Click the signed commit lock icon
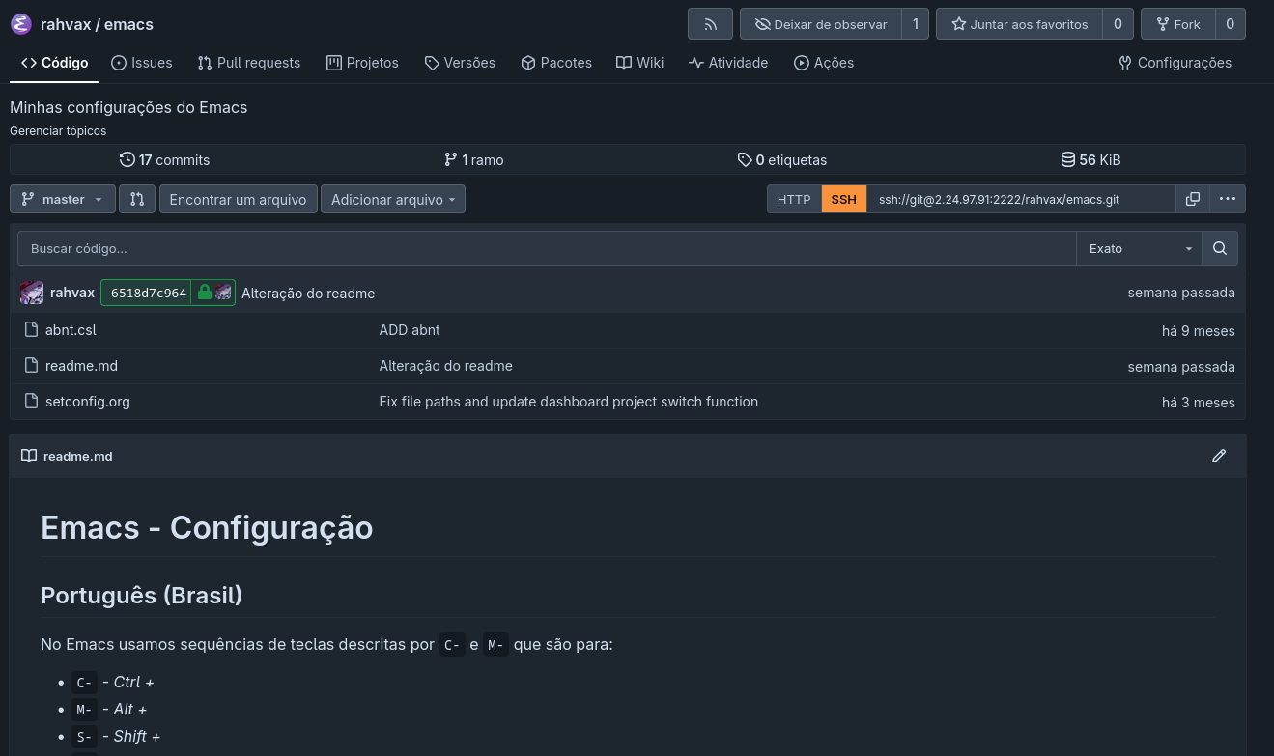Screen dimensions: 1274x756 205,293
